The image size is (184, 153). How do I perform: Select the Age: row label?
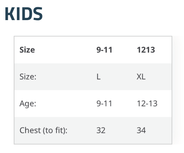28,104
